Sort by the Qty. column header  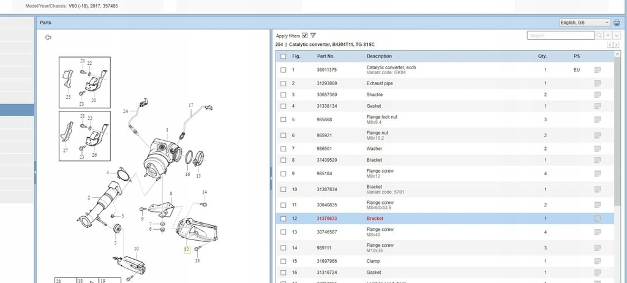(x=543, y=56)
